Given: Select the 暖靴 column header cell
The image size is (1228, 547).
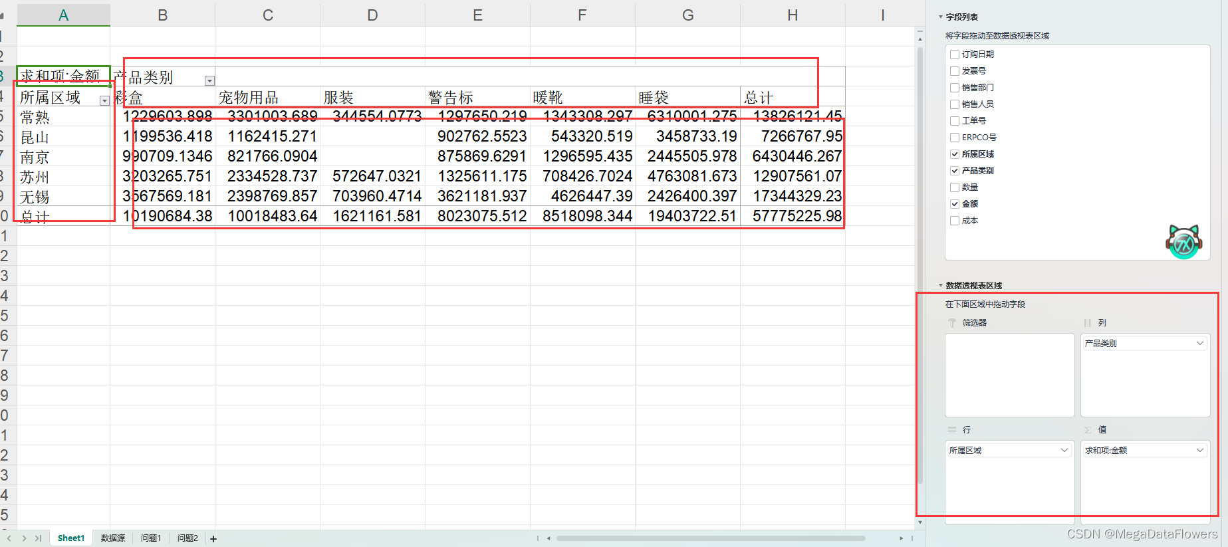Looking at the screenshot, I should (582, 97).
